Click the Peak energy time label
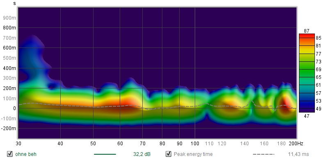This screenshot has height=160, width=328. click(193, 154)
